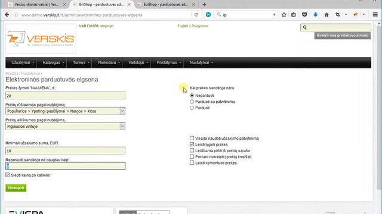Switch language to English
The height and width of the screenshot is (214, 382).
183,26
